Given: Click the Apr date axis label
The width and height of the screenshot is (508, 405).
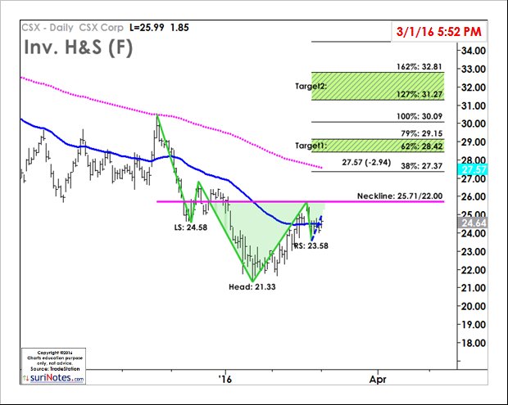Looking at the screenshot, I should tap(378, 379).
